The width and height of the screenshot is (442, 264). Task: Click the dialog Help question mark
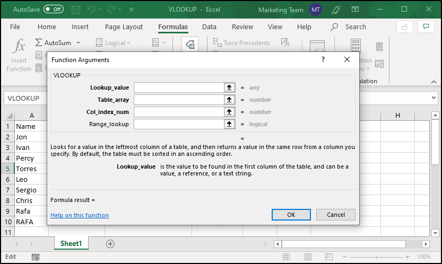pos(323,59)
